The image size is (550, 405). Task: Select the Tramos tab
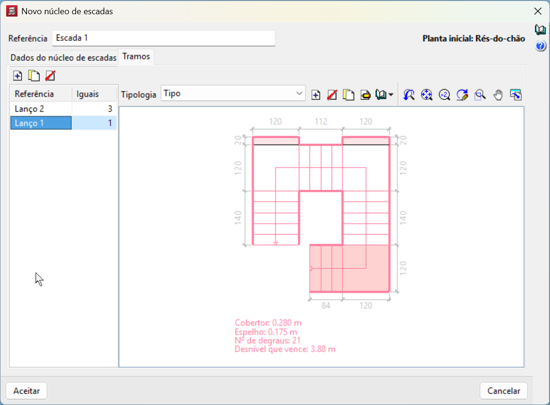point(136,56)
